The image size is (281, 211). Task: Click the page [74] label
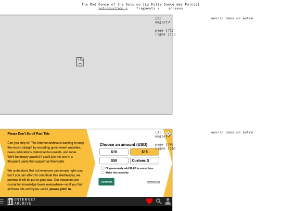point(164,144)
